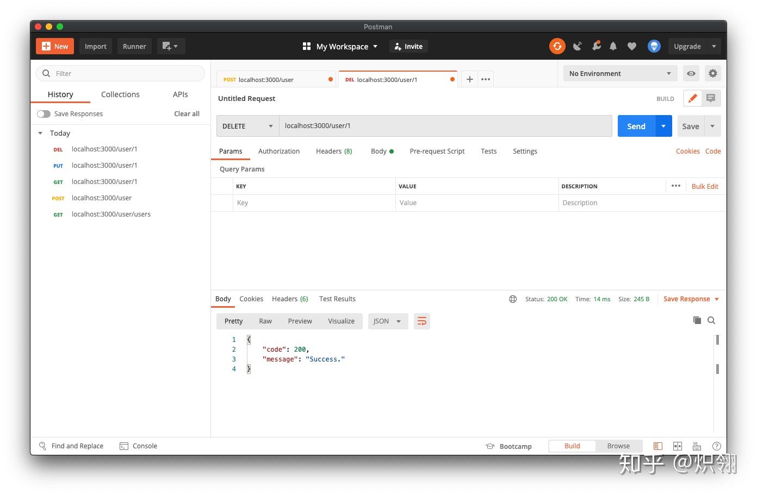Toggle the wrap lines option in response viewer
Viewport: 757px width, 495px height.
pyautogui.click(x=422, y=321)
